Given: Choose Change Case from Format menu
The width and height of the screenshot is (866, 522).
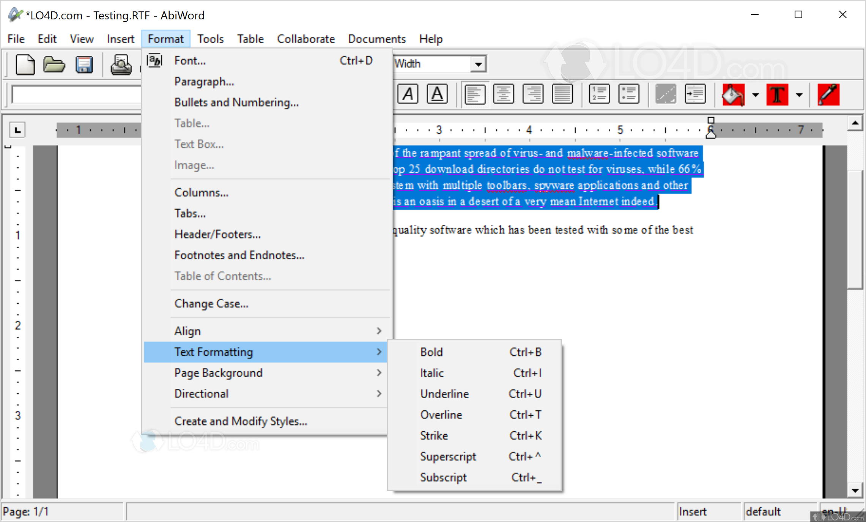Looking at the screenshot, I should coord(211,304).
